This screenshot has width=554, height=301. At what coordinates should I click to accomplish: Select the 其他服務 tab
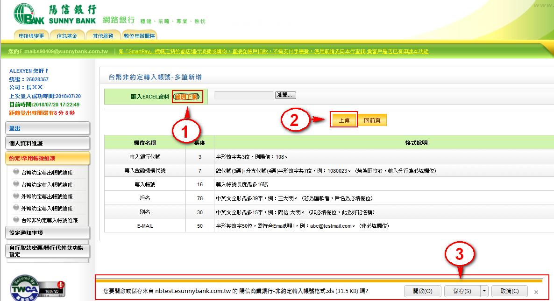103,35
